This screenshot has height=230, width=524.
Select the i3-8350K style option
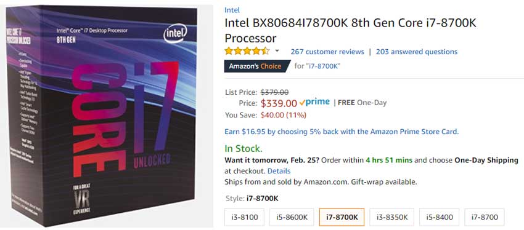pyautogui.click(x=391, y=217)
